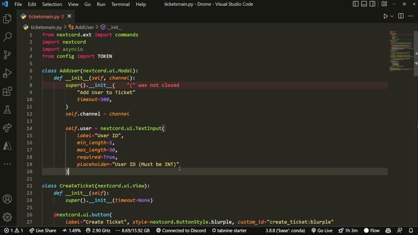Click "Add User to Ticket" string
This screenshot has height=235, width=418.
coord(106,93)
